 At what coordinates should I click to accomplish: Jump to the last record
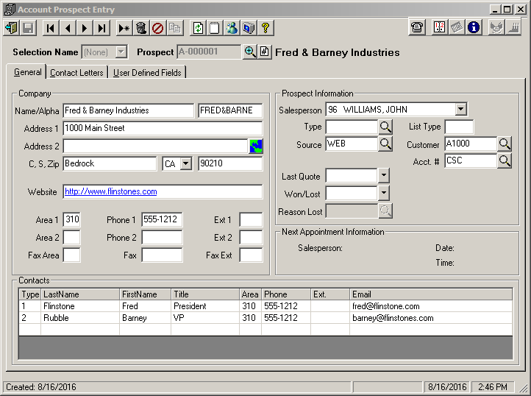[101, 28]
